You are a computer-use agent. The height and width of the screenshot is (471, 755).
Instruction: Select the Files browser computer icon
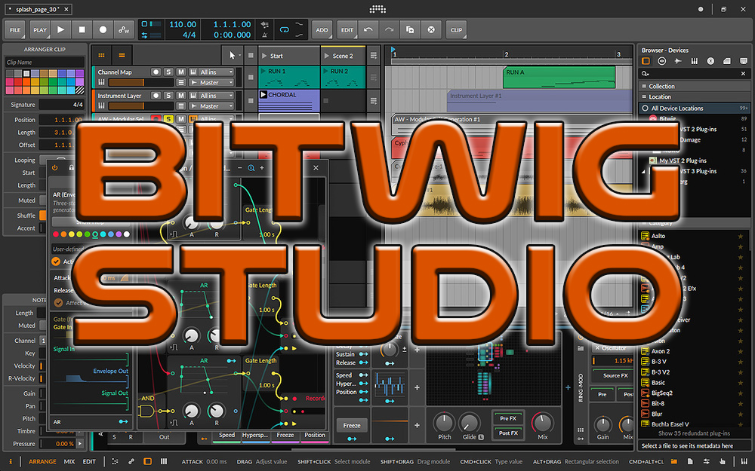tap(744, 61)
